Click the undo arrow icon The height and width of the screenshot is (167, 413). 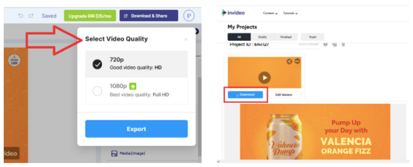(x=20, y=16)
